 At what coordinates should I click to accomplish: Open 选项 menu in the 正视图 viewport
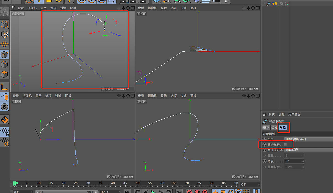[x=174, y=96]
